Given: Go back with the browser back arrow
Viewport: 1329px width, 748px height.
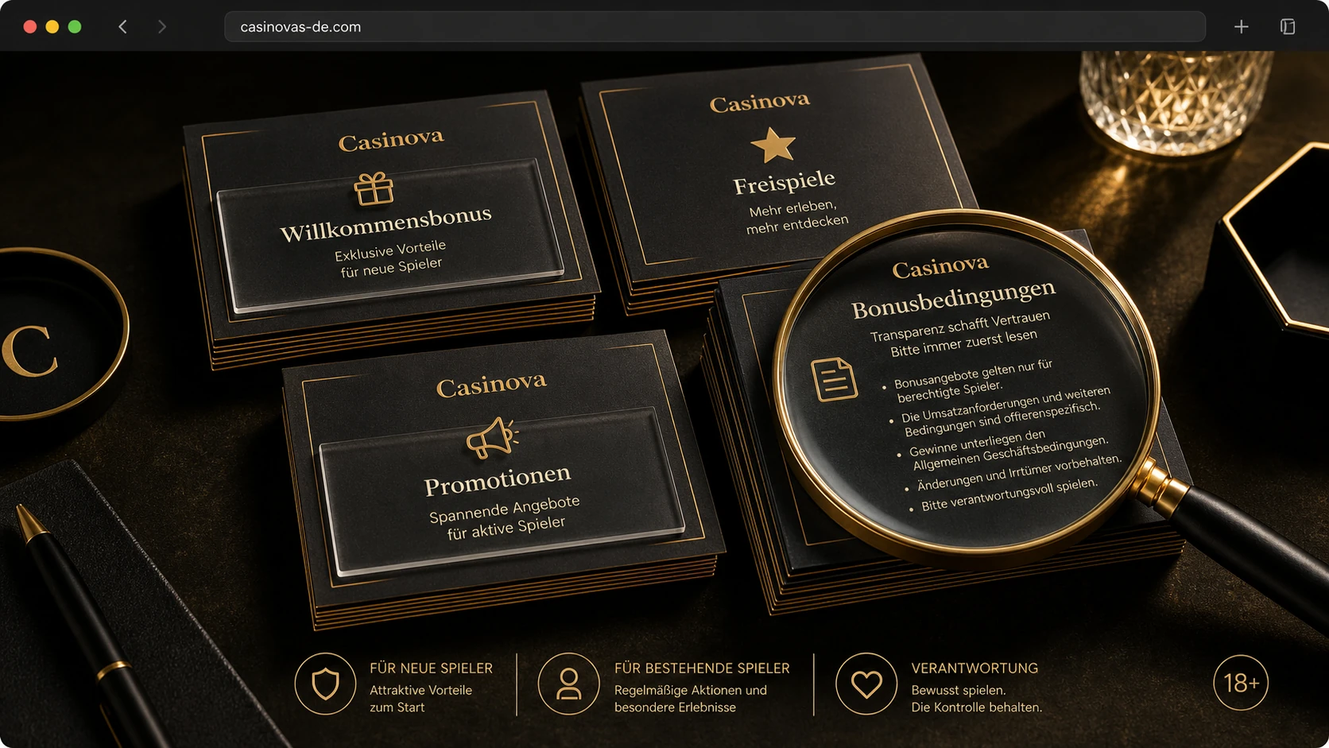Looking at the screenshot, I should 122,26.
